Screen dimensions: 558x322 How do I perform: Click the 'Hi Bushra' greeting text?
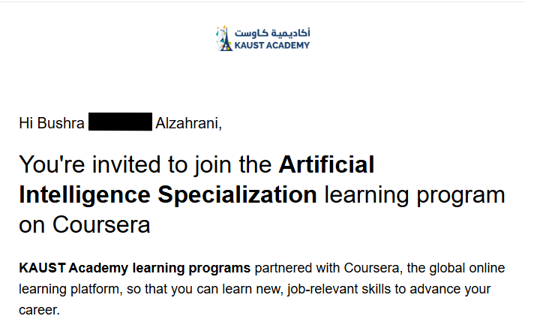pyautogui.click(x=52, y=123)
